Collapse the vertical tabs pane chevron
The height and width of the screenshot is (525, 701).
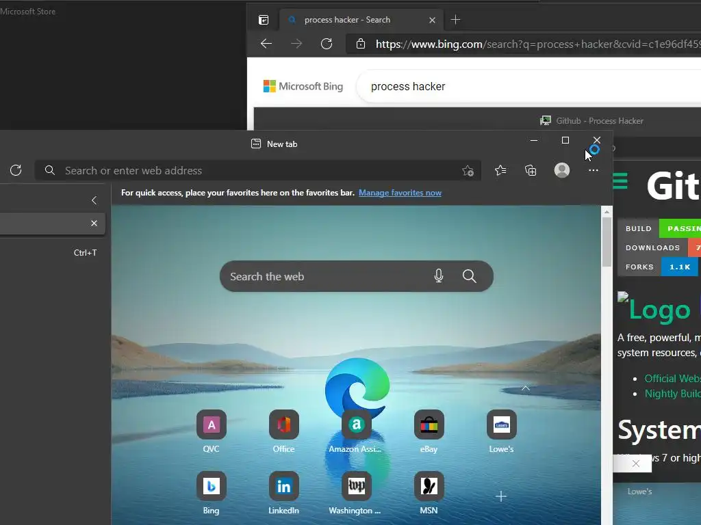coord(94,200)
